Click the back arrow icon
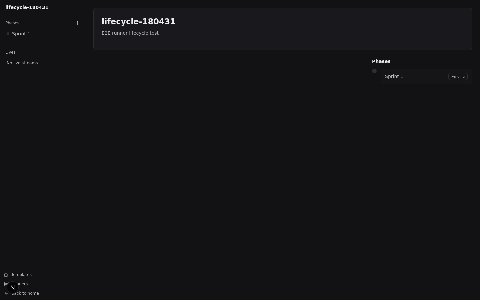 coord(6,293)
